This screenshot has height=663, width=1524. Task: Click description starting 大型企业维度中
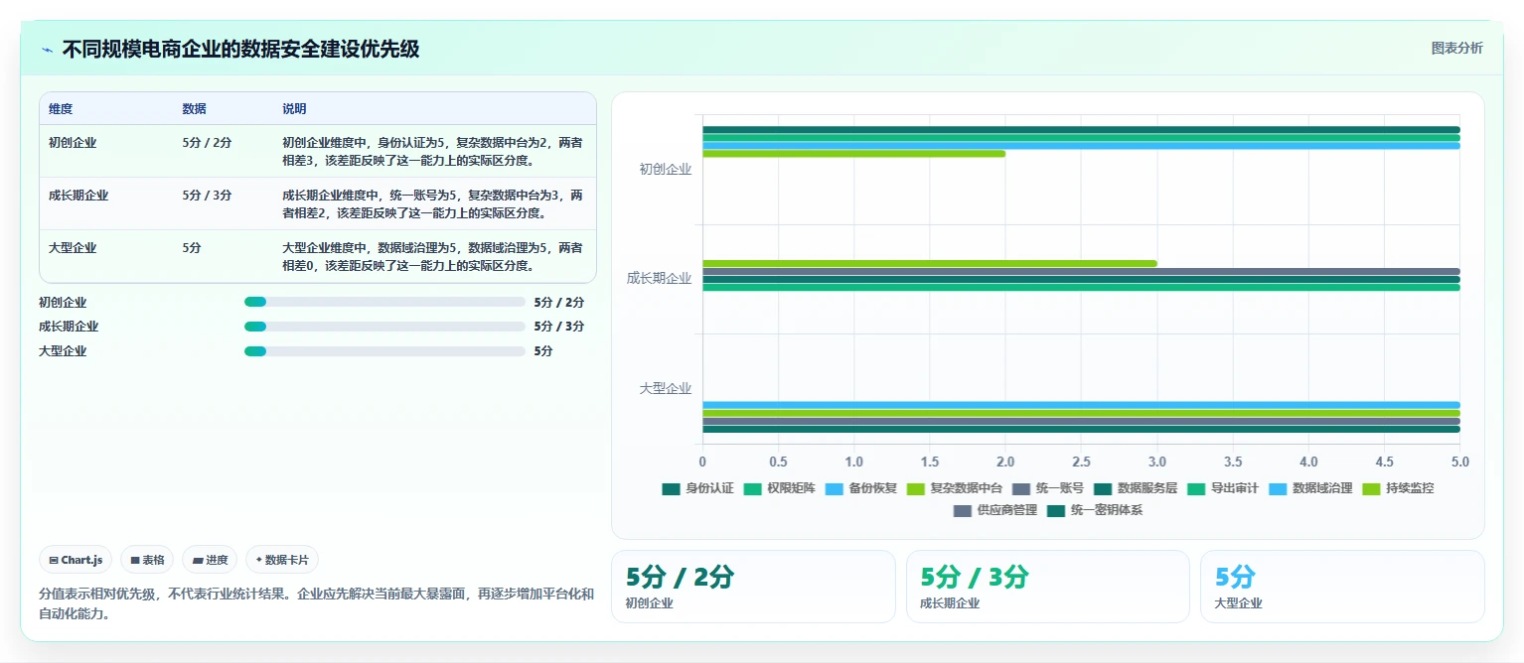(x=432, y=256)
